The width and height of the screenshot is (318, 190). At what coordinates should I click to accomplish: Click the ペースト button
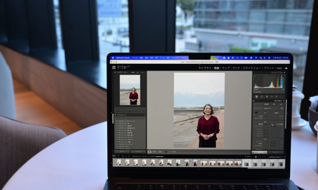pyautogui.click(x=138, y=152)
